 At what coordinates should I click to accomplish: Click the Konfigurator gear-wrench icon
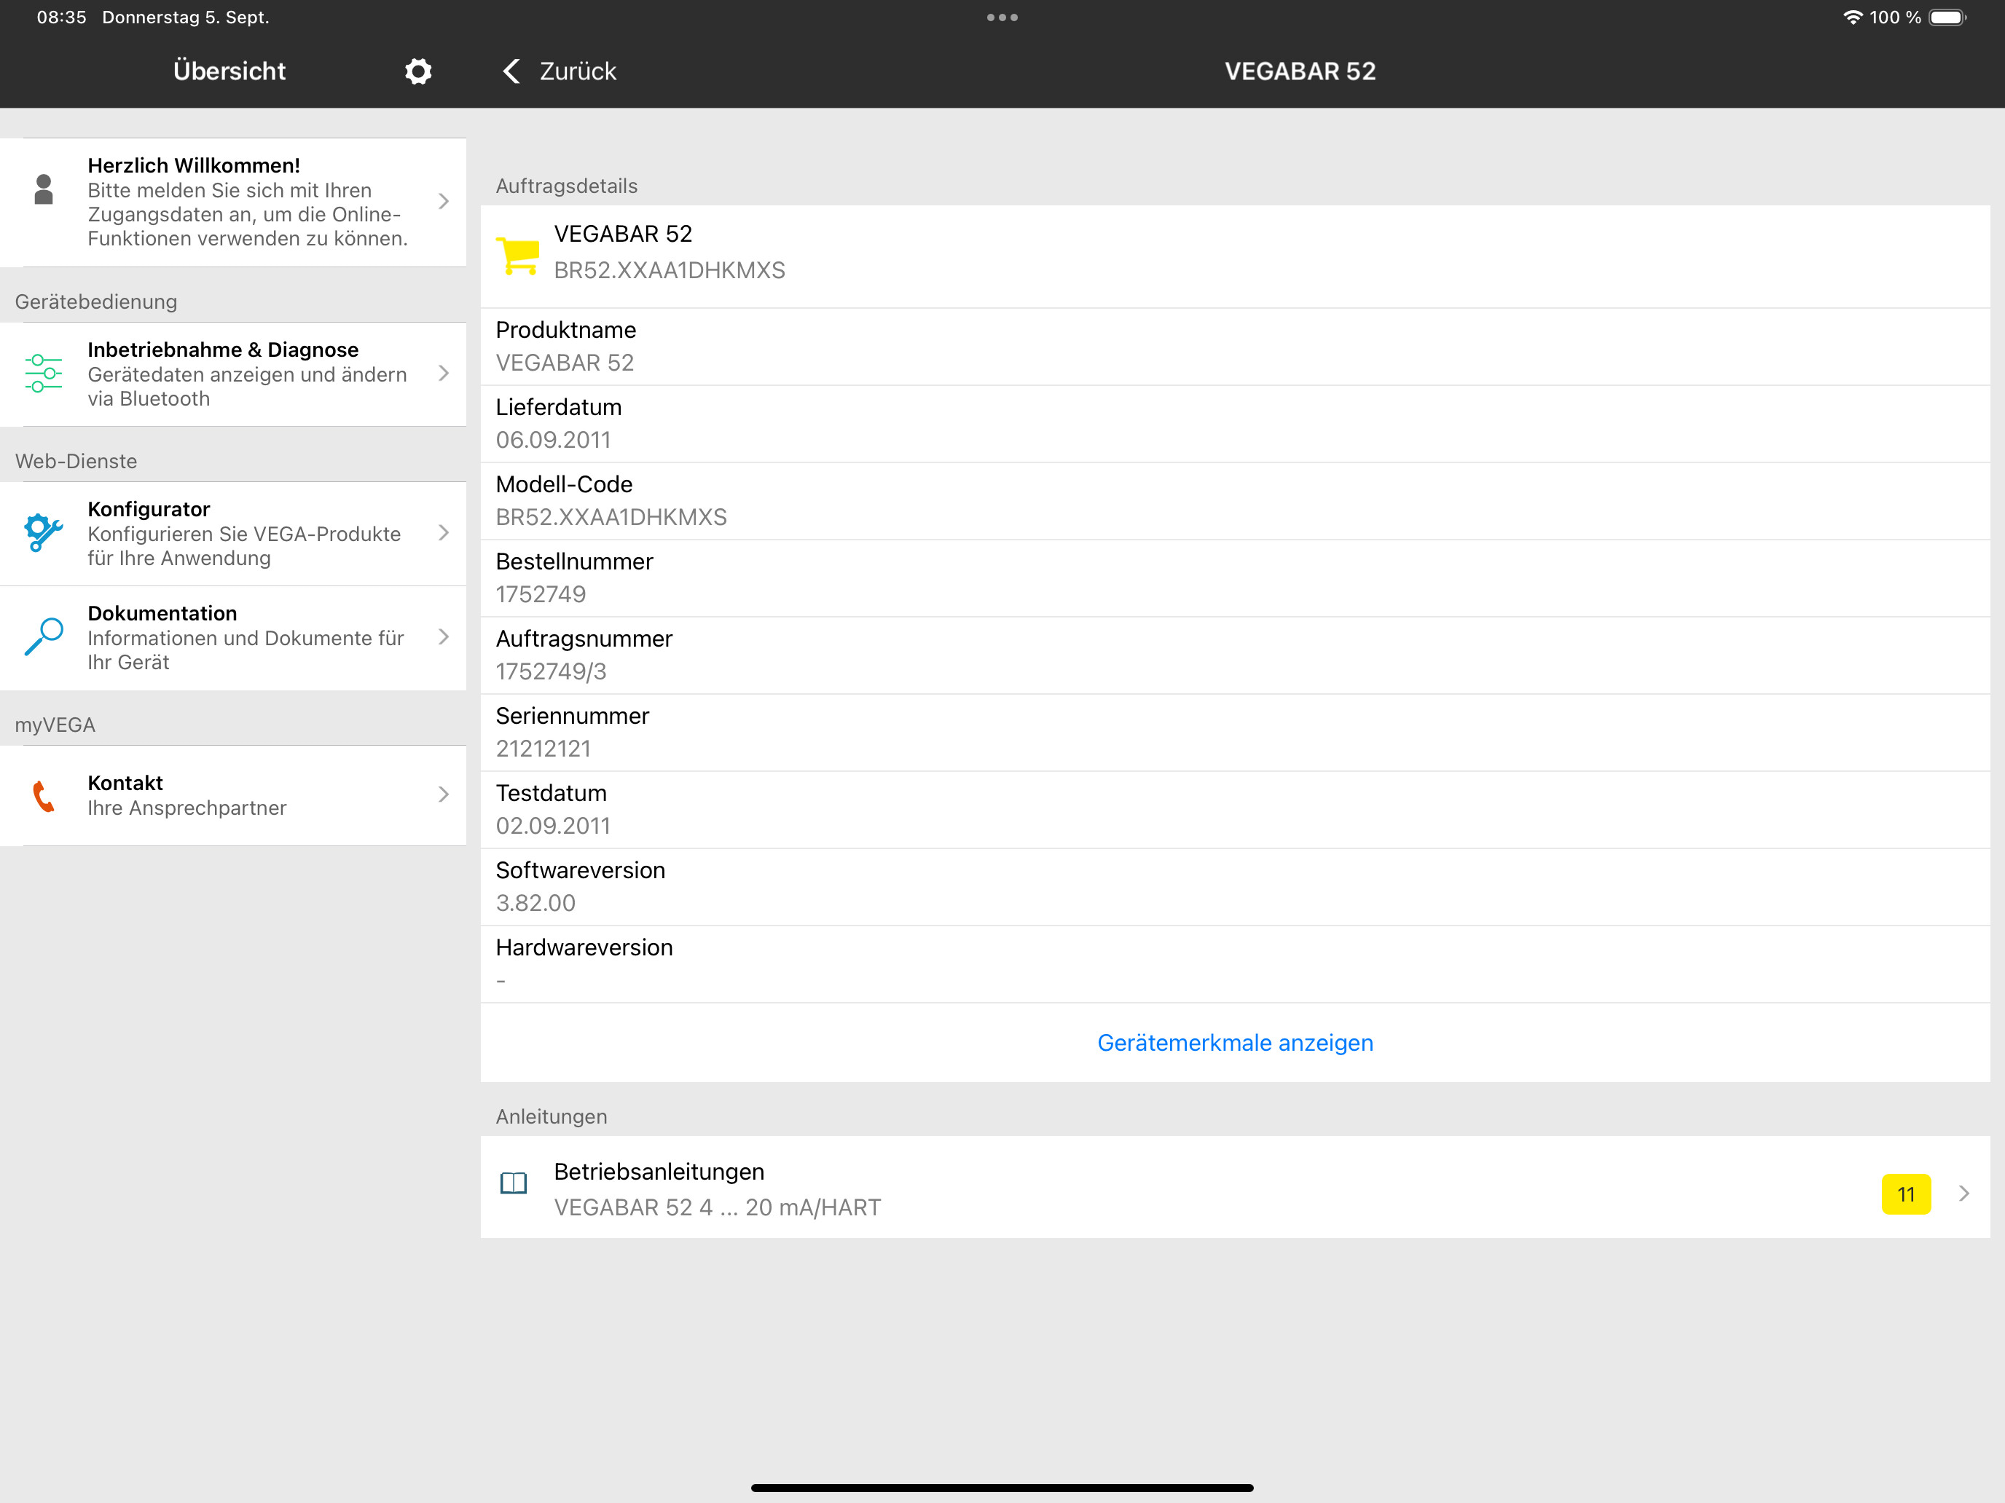tap(44, 533)
